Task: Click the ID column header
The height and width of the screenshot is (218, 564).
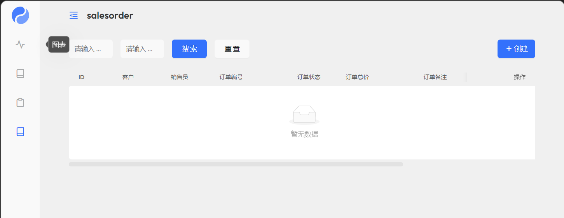Action: [81, 77]
